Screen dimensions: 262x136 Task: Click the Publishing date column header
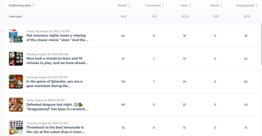click(x=20, y=5)
